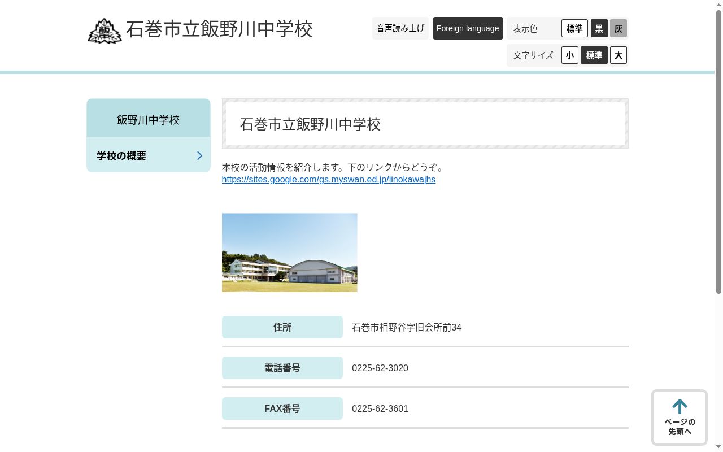Click the 表示色 label
The image size is (723, 452).
(525, 29)
